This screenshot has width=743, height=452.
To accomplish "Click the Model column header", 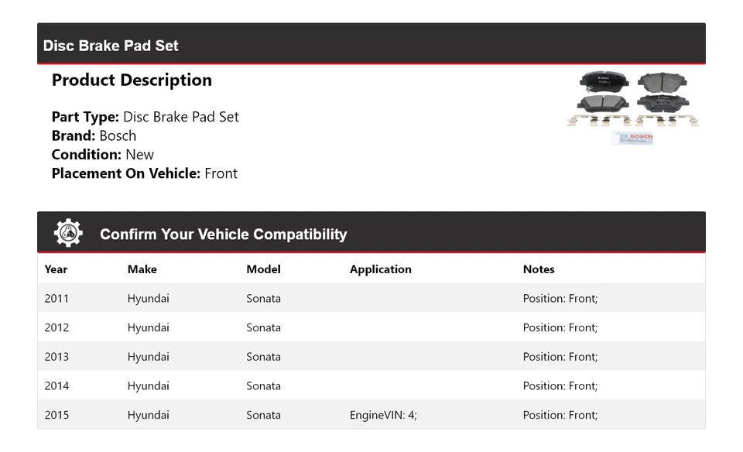I will (x=263, y=269).
